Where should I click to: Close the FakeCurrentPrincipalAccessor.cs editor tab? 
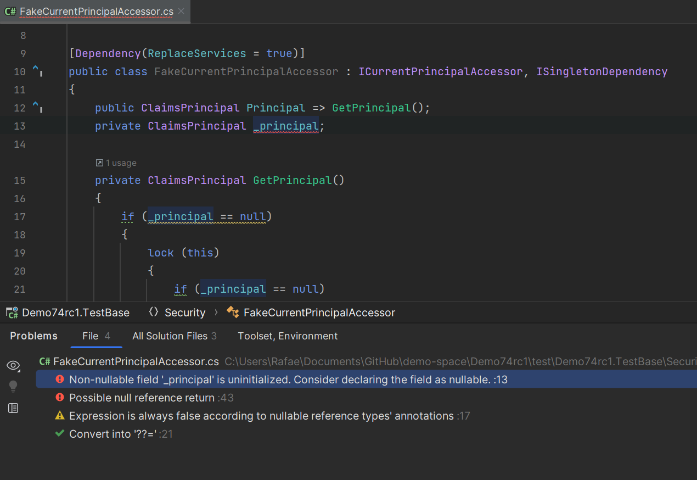tap(181, 11)
